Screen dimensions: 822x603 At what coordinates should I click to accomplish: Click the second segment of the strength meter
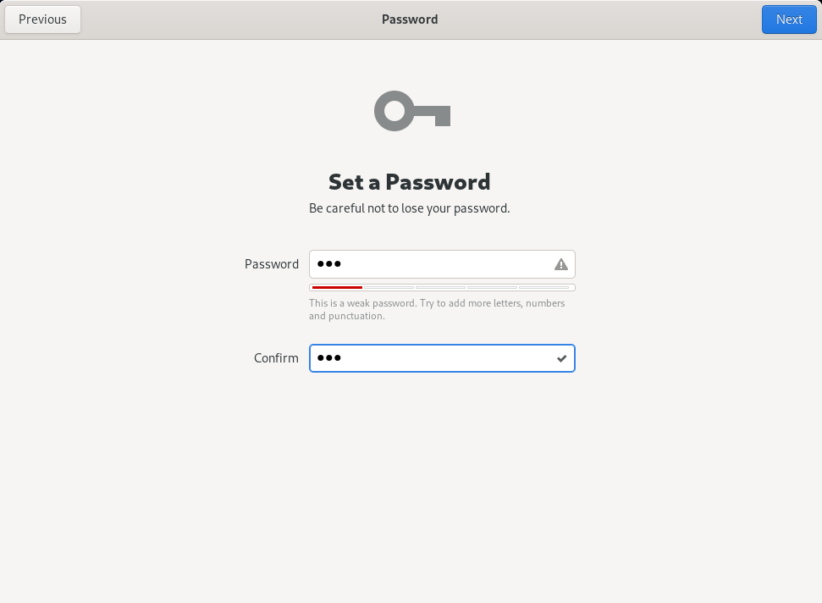point(389,288)
